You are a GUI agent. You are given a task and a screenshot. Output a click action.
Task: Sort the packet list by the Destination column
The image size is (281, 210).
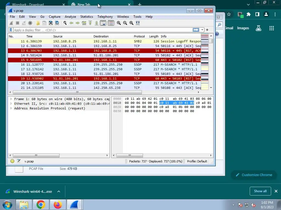(x=113, y=36)
